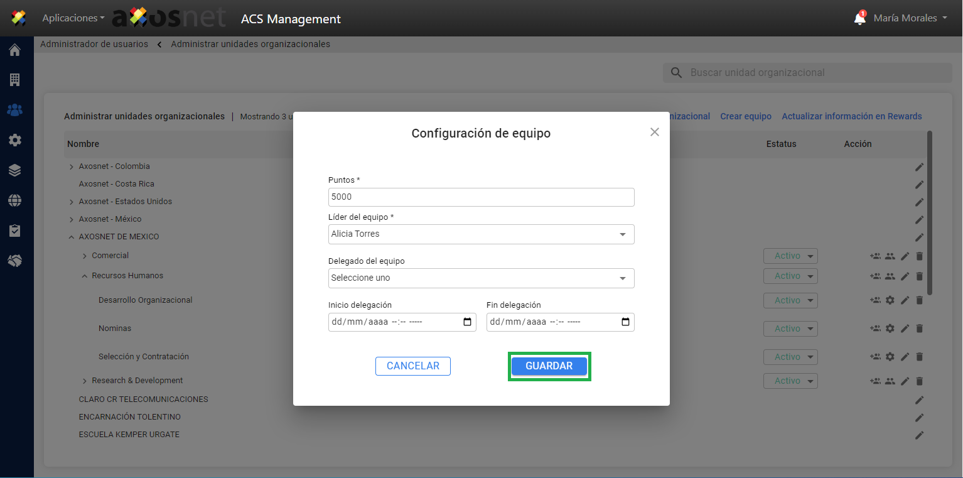Open the María Morales user menu
Image resolution: width=963 pixels, height=478 pixels.
tap(910, 18)
